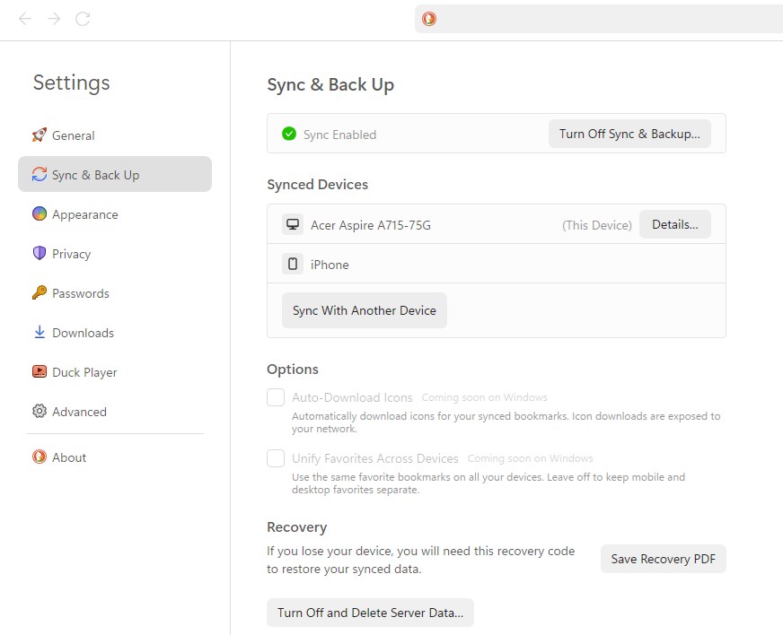
Task: Click the DuckDuckGo logo in the address bar
Action: click(427, 18)
